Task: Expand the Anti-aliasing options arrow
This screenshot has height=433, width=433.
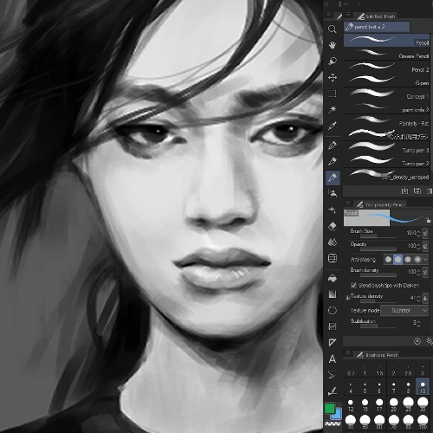Action: [425, 260]
